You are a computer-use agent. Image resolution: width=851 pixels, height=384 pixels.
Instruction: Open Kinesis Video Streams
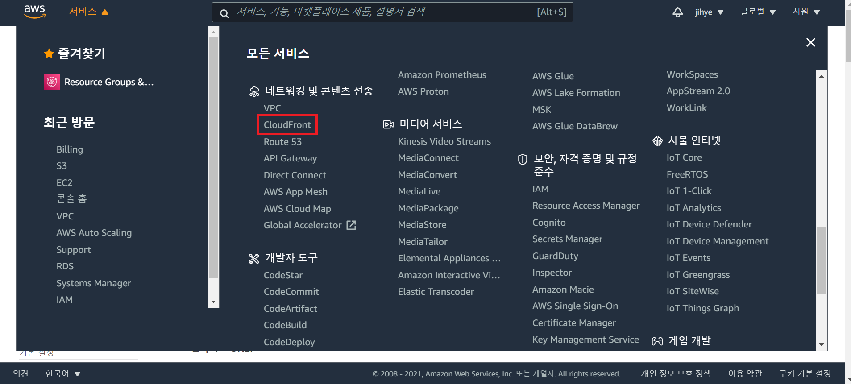[x=444, y=141]
